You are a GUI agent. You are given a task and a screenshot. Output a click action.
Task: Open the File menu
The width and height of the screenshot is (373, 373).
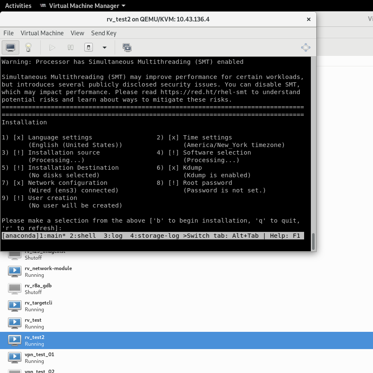pyautogui.click(x=8, y=33)
